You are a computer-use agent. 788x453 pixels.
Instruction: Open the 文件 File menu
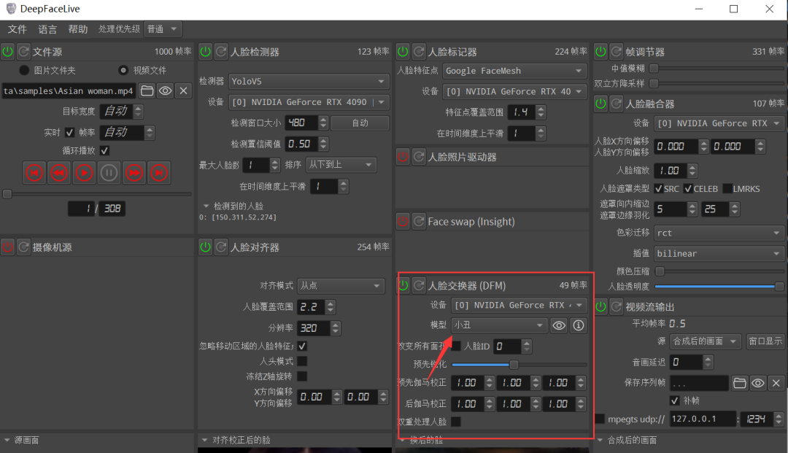[x=17, y=29]
